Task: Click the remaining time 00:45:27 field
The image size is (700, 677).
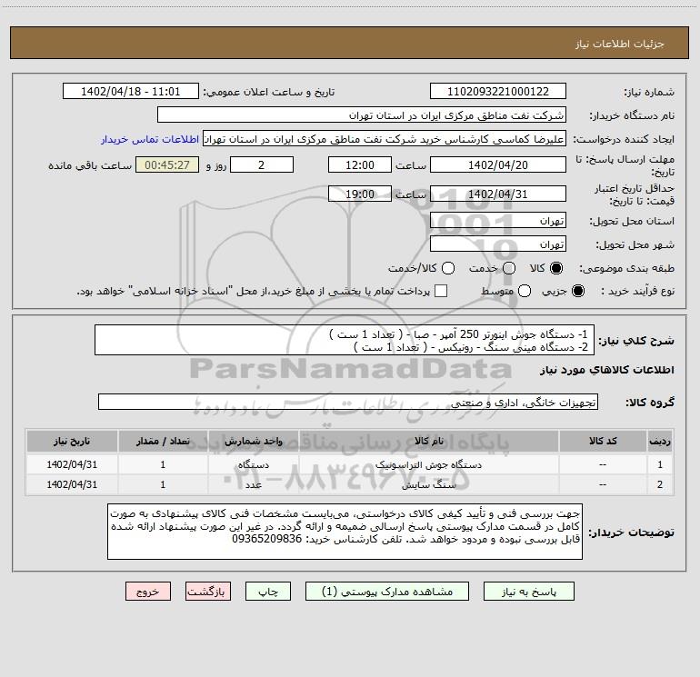Action: click(x=167, y=165)
